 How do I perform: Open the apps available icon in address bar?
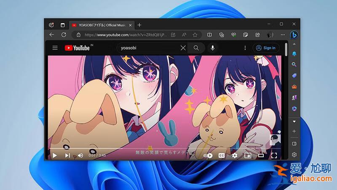(173, 35)
